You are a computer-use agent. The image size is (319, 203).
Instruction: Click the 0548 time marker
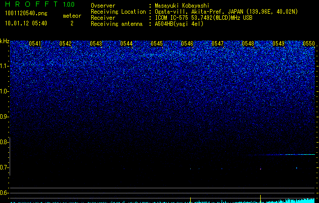pyautogui.click(x=248, y=44)
